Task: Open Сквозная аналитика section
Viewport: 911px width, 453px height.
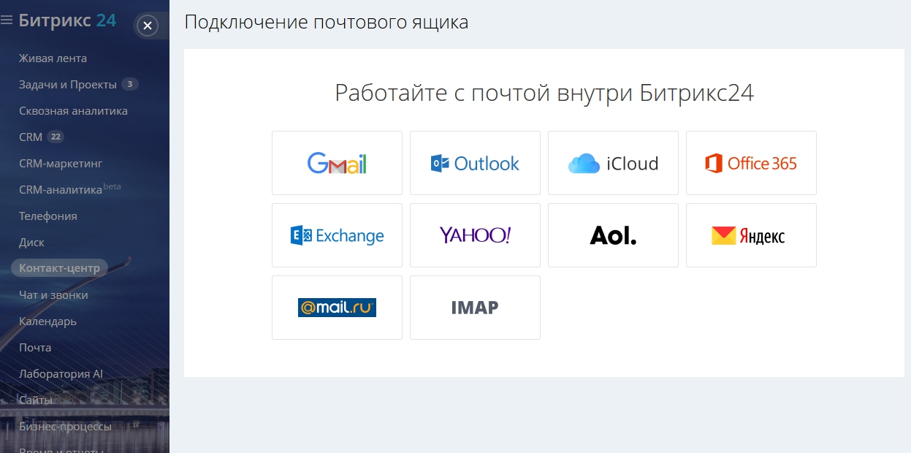Action: (x=73, y=111)
